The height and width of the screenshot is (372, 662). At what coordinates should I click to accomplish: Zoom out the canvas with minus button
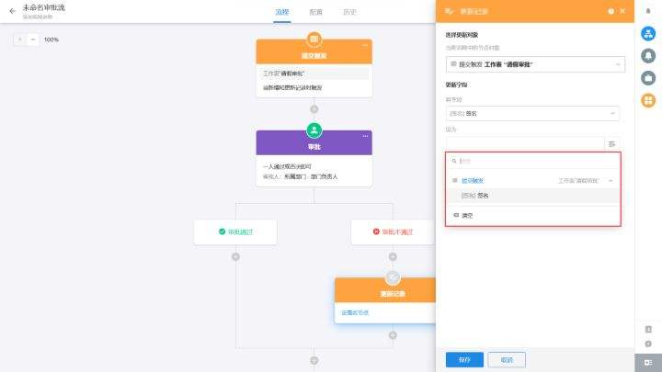point(33,39)
